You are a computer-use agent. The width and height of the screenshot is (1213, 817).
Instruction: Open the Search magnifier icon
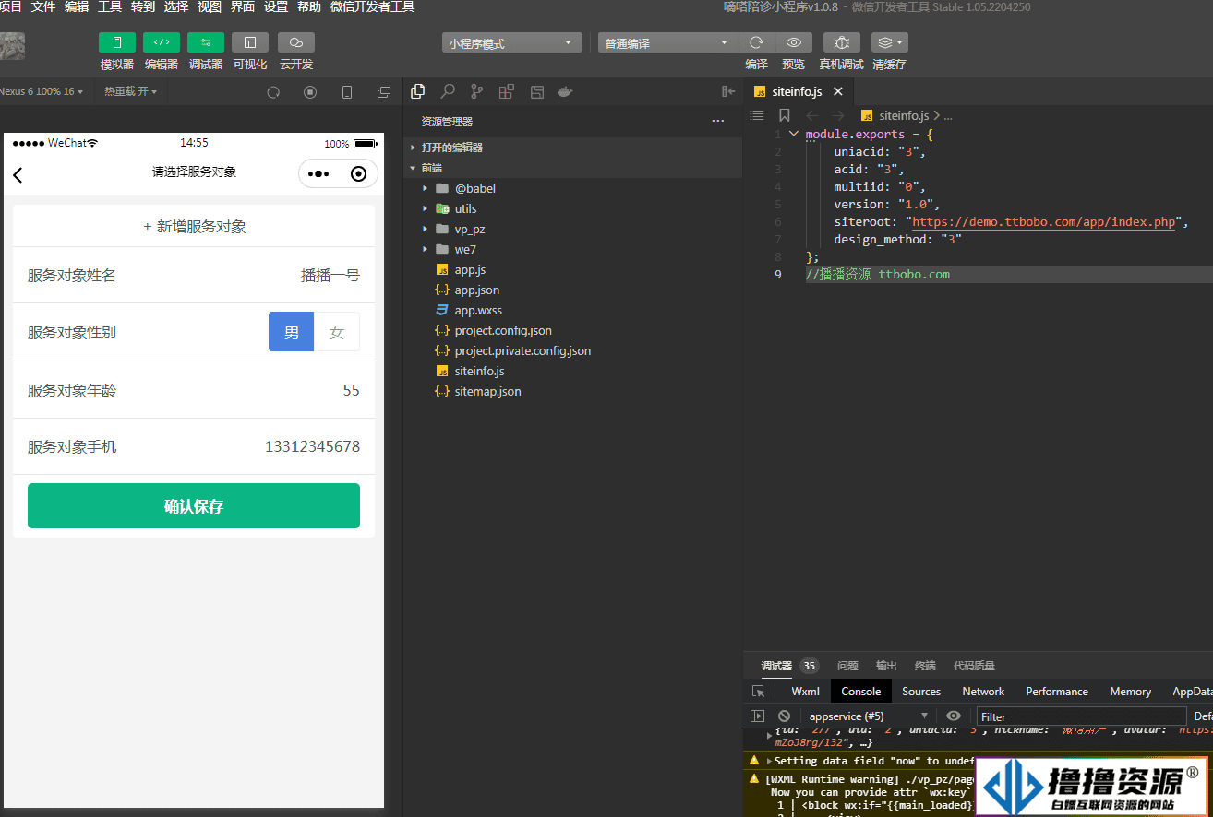448,91
